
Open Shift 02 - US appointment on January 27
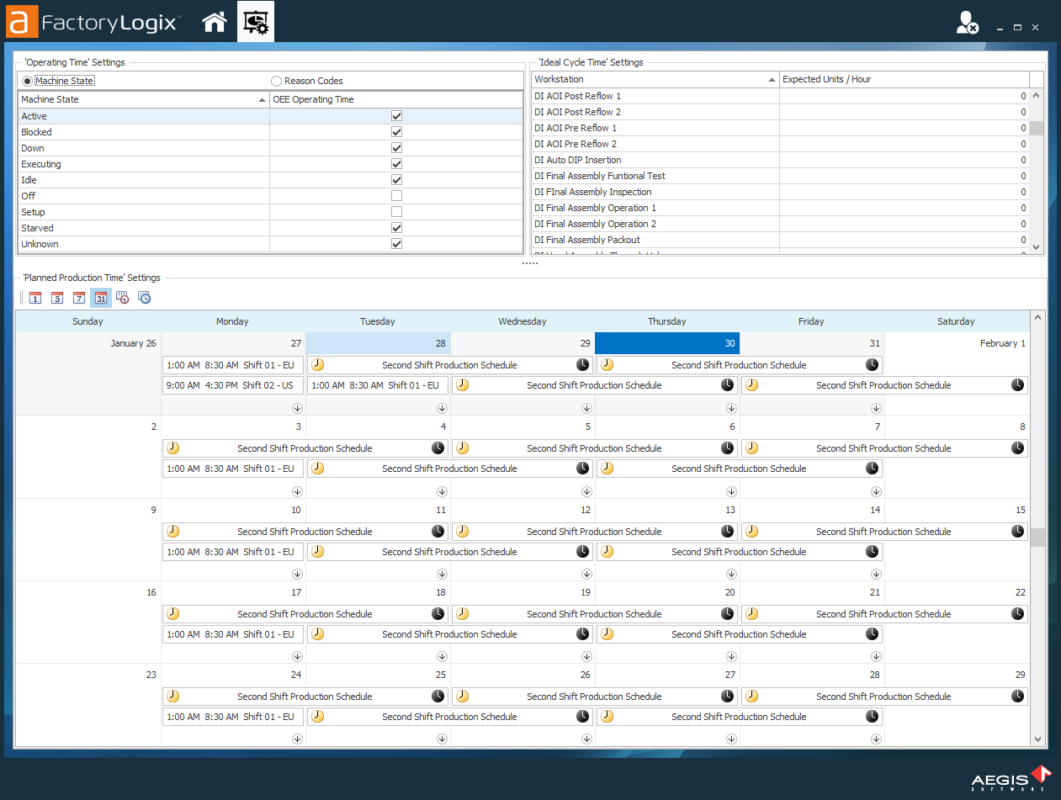click(233, 385)
